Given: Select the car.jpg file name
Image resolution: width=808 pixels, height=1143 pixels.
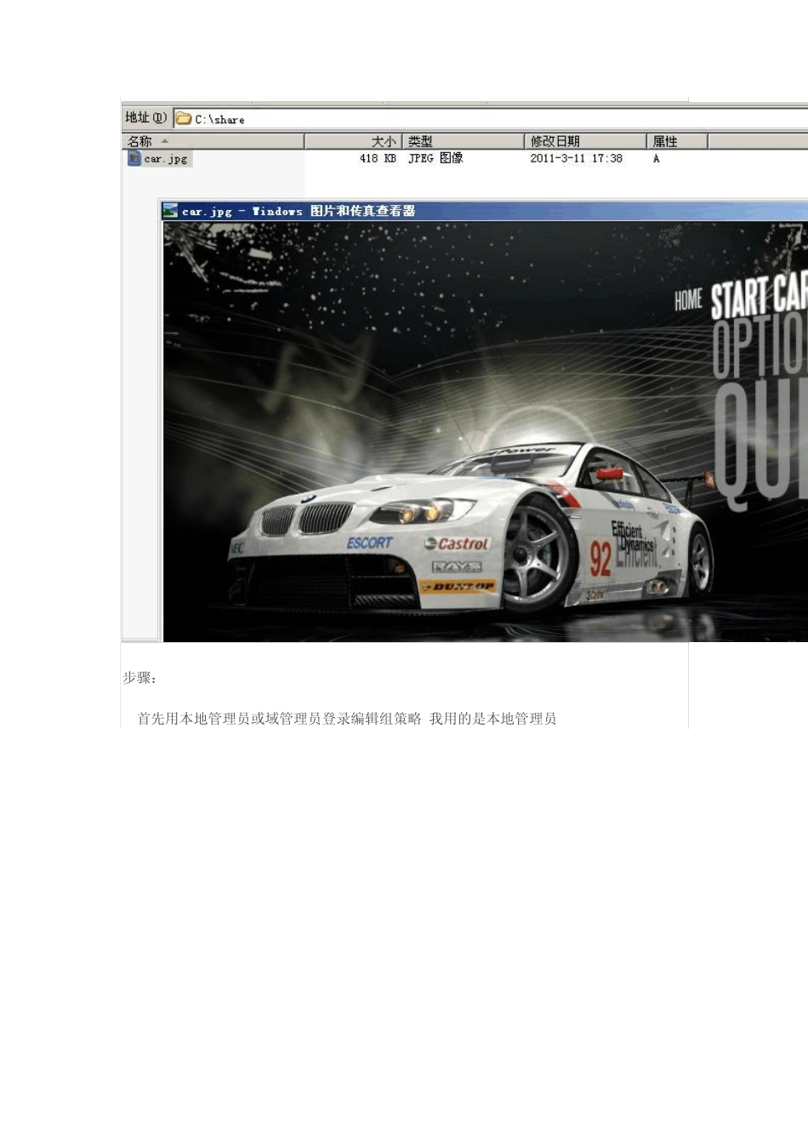Looking at the screenshot, I should pos(166,159).
